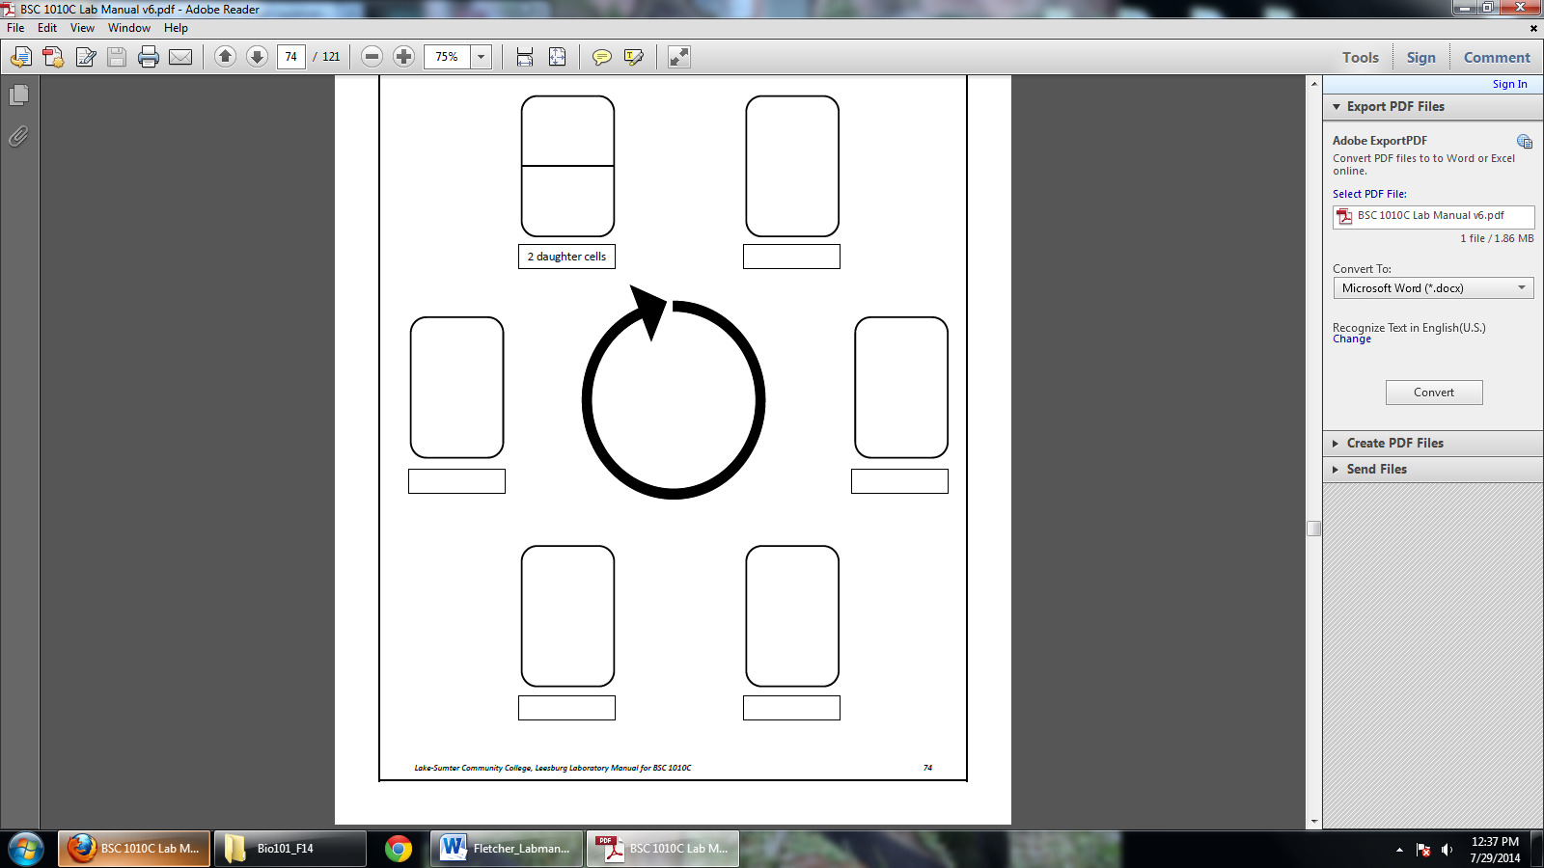Screen dimensions: 1544x868
Task: Switch to the Sign pane
Action: [1420, 58]
